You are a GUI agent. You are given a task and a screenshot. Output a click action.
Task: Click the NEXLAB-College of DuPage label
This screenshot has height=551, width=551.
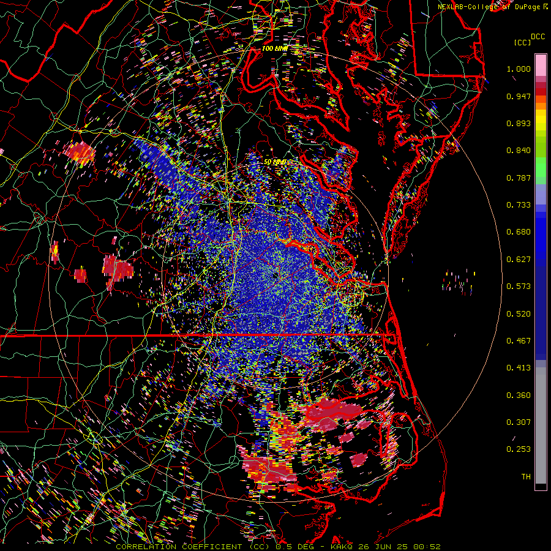point(490,7)
